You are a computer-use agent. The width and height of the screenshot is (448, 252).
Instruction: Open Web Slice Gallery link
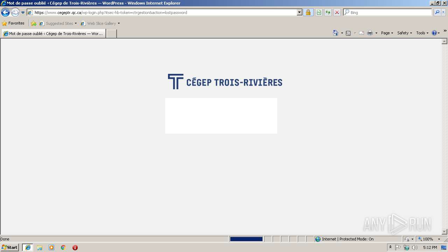tap(100, 23)
